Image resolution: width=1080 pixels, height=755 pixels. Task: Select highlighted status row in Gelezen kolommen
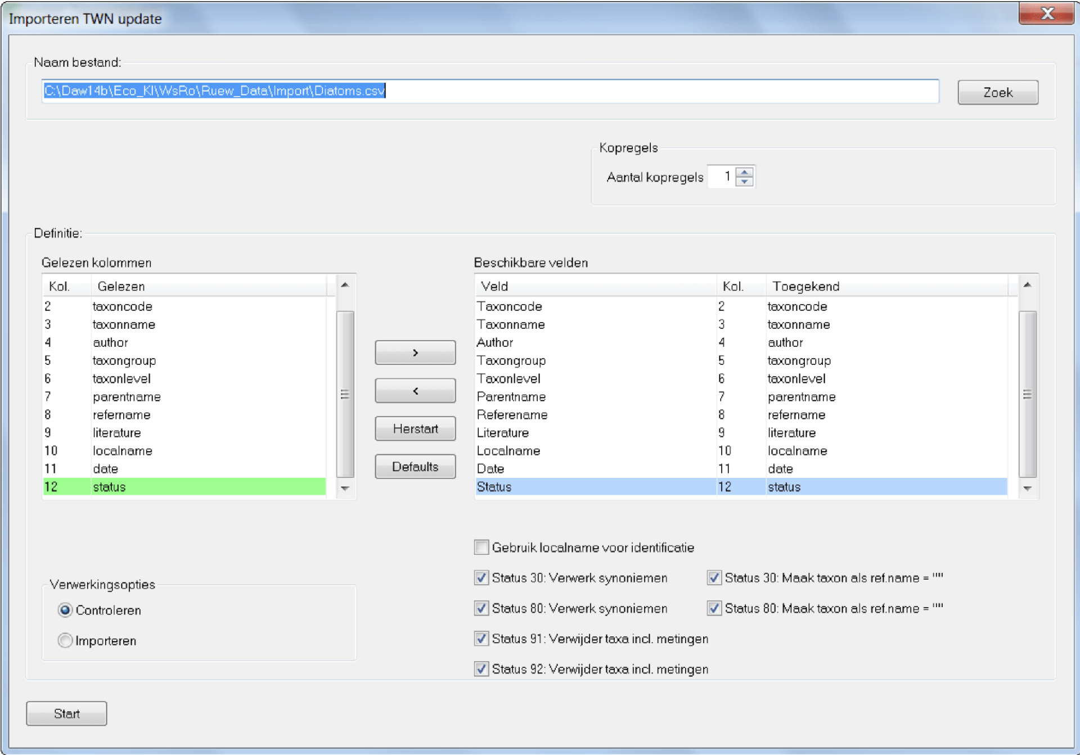point(184,486)
